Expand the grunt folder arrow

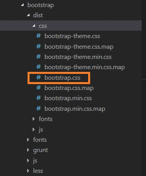[28, 150]
